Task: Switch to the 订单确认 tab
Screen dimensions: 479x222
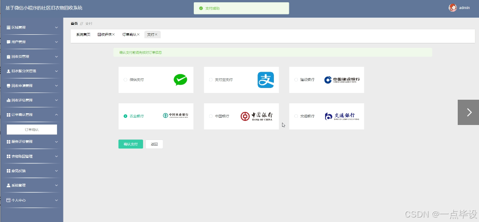Action: tap(129, 35)
